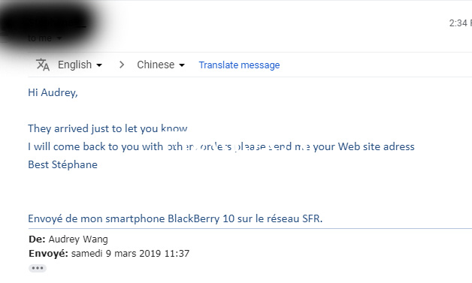Show trimmed content with the ellipsis button
Screen dimensions: 472x283
(38, 268)
